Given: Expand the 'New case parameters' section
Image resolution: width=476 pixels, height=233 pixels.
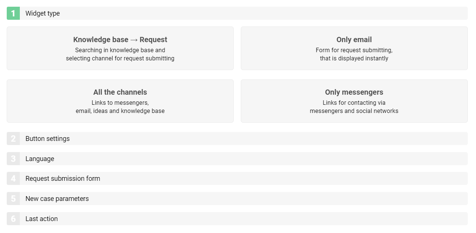Looking at the screenshot, I should (57, 199).
